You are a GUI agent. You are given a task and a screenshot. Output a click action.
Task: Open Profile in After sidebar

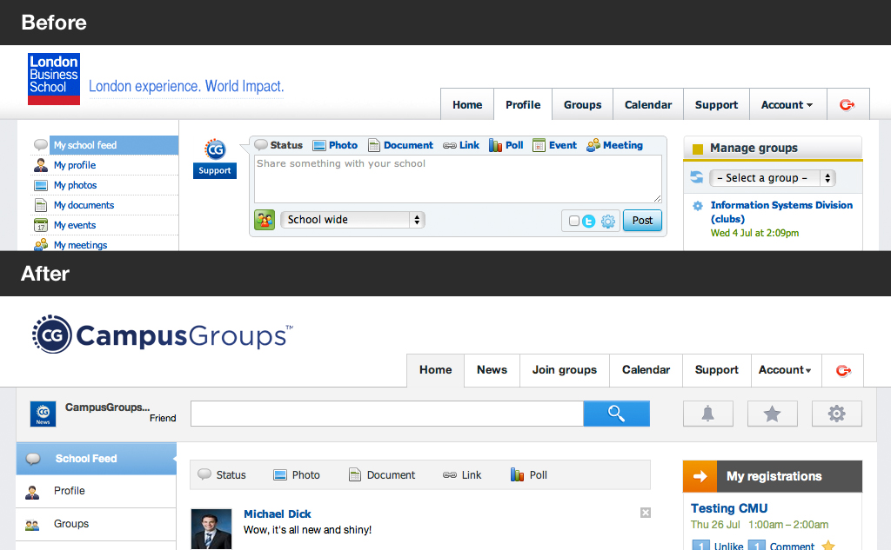[97, 491]
